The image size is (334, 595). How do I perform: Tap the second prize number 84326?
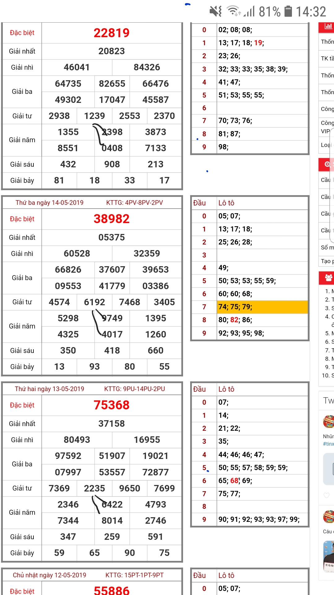(x=147, y=67)
